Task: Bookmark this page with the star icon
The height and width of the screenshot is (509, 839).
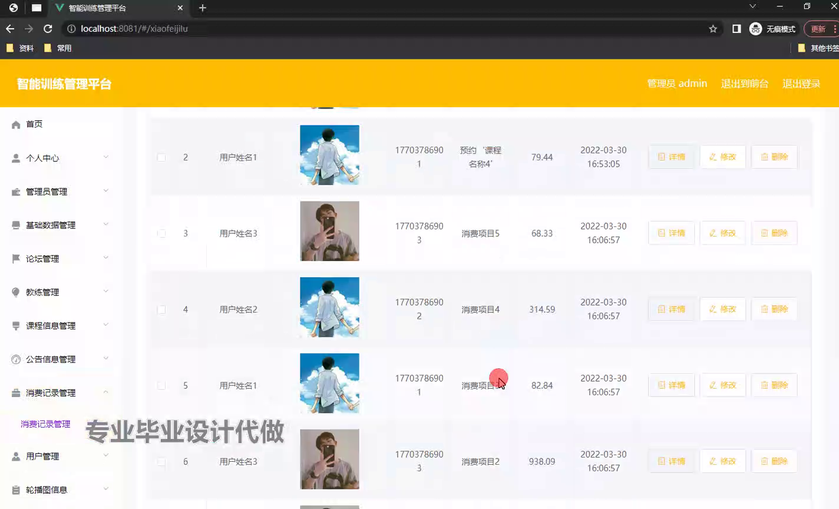Action: [713, 28]
